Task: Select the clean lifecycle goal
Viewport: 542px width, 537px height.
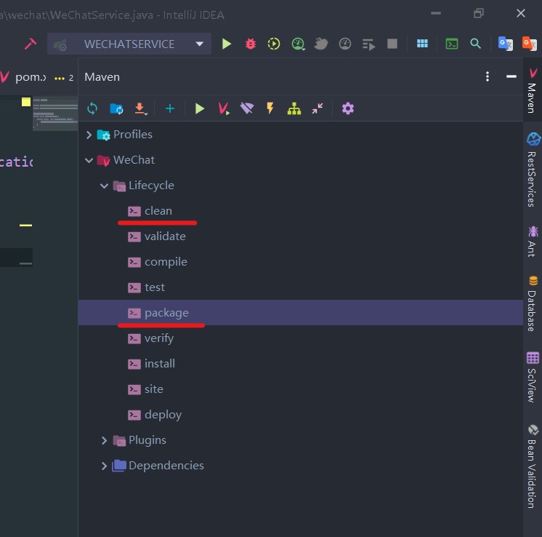Action: (158, 211)
